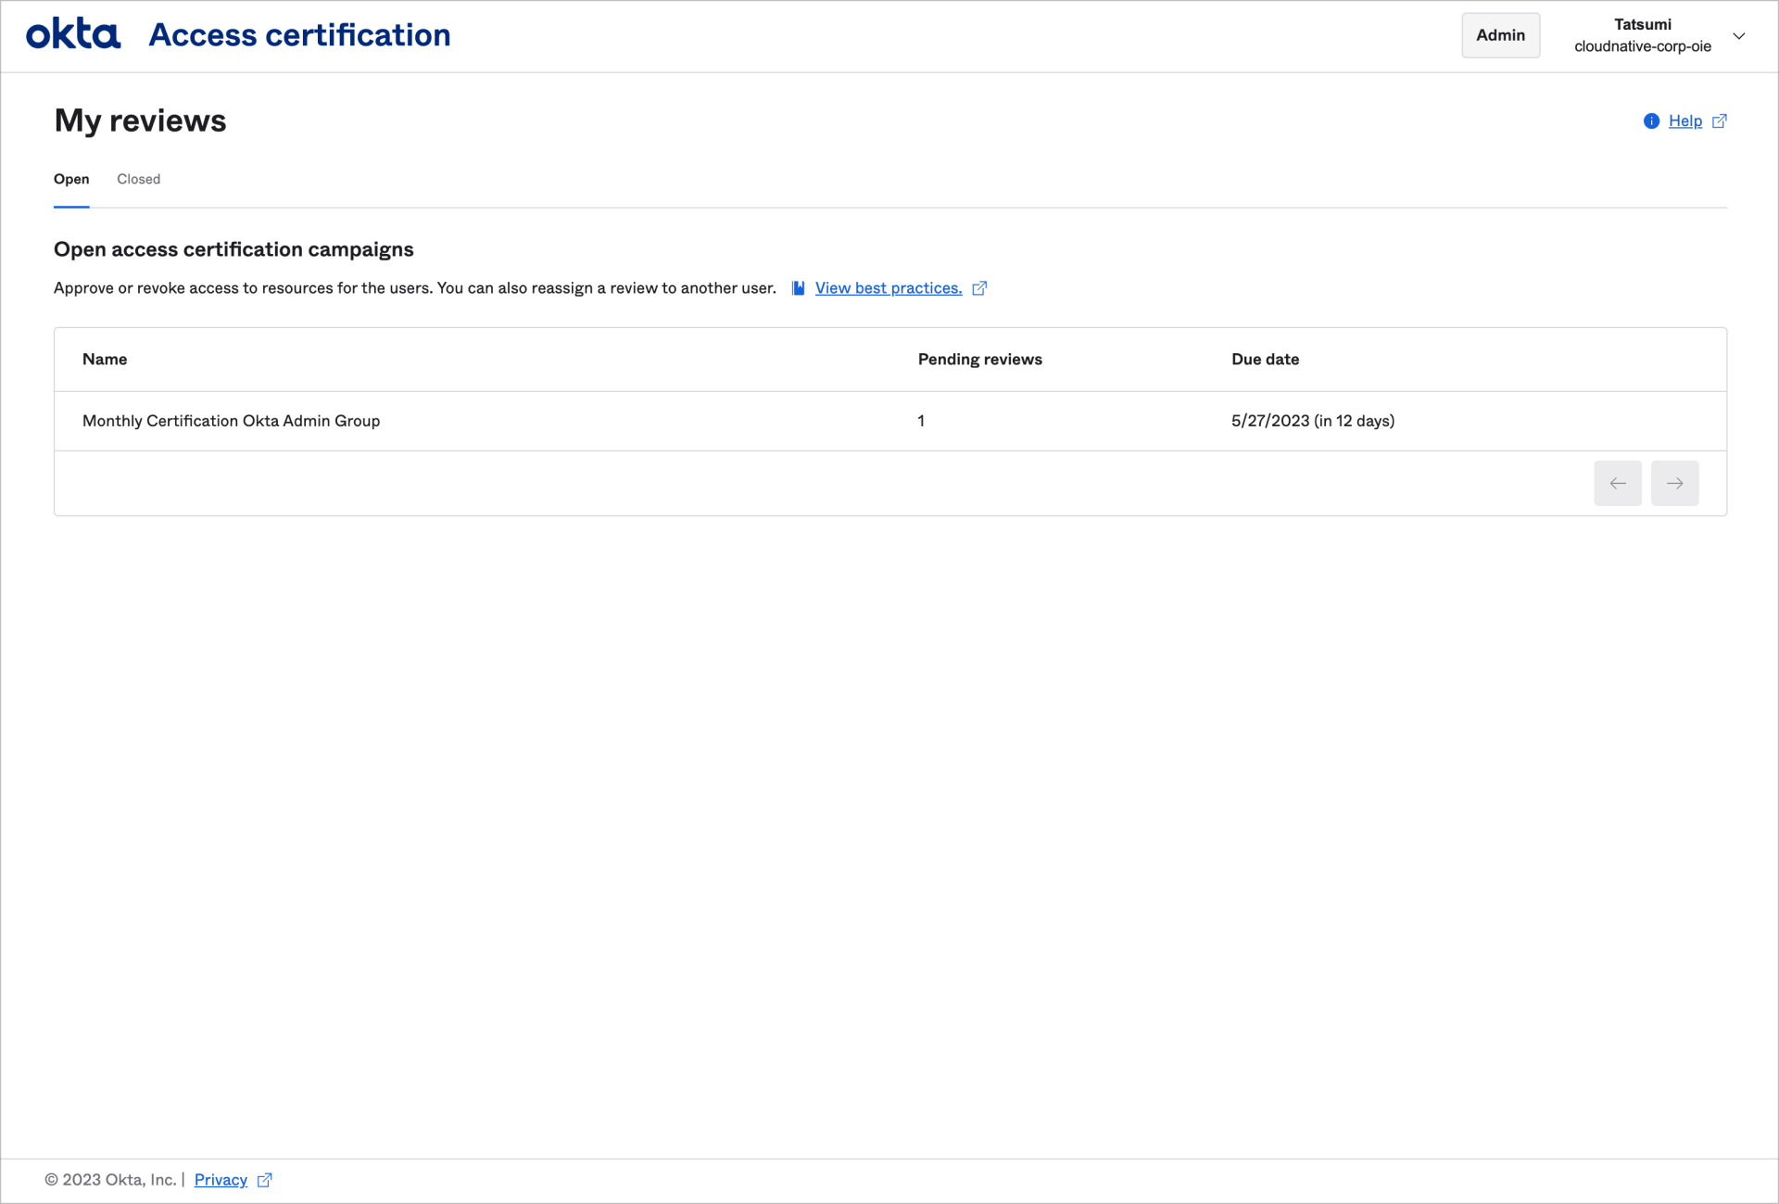This screenshot has height=1204, width=1779.
Task: Expand the Tatsumi account dropdown
Action: tap(1739, 36)
